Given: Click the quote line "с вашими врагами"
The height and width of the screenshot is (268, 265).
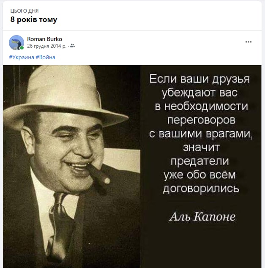Looking at the screenshot, I should (x=201, y=134).
